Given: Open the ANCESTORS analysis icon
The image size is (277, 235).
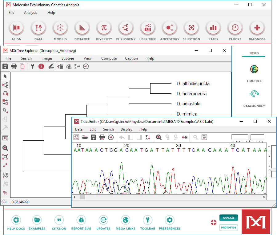Looking at the screenshot, I should tap(170, 28).
